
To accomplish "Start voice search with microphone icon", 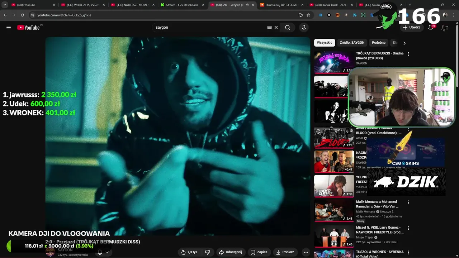I will (x=304, y=28).
